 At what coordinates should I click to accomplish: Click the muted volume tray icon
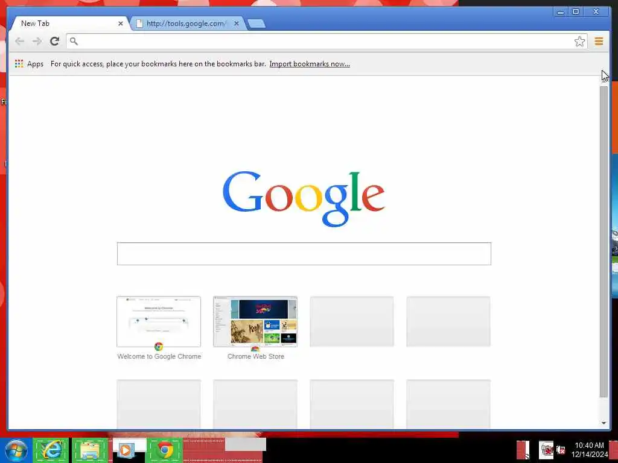[x=561, y=450]
